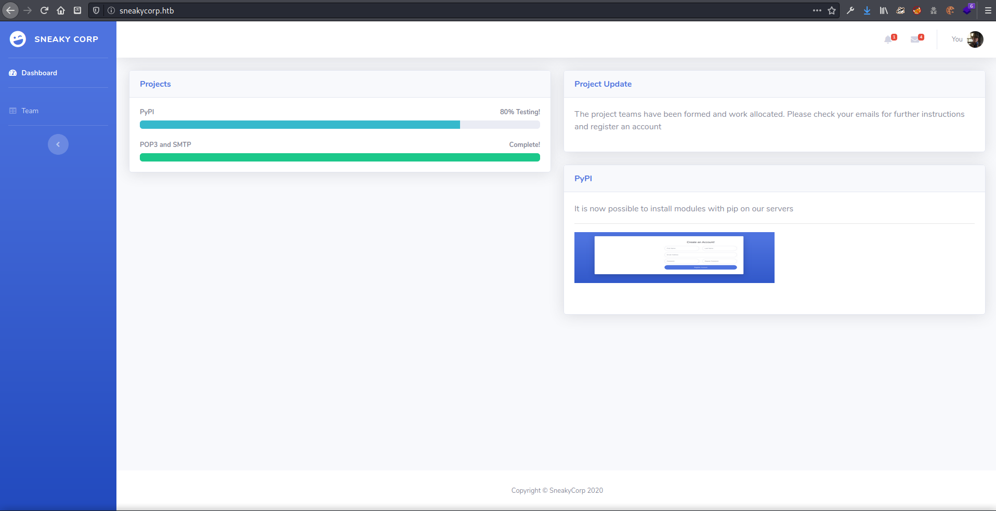
Task: Open the Firefox downloads arrow
Action: coord(867,10)
